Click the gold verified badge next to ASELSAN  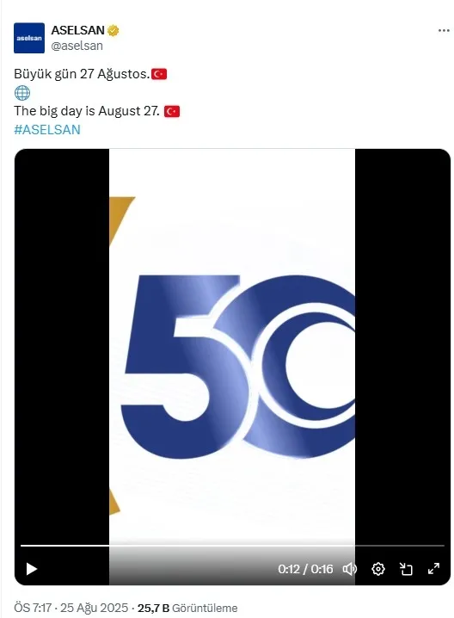(113, 30)
